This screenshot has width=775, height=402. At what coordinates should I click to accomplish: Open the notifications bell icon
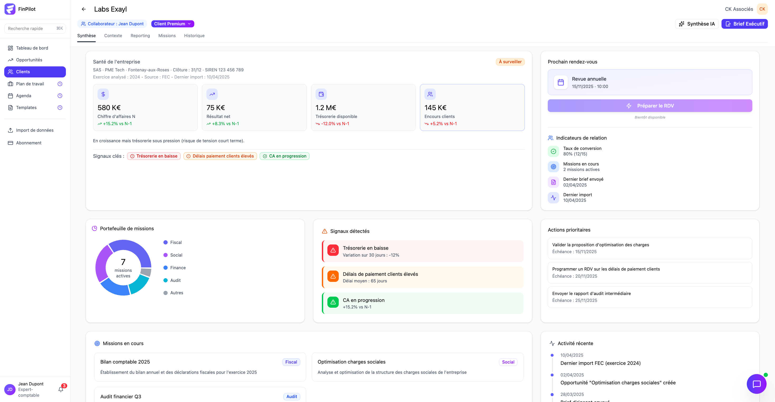[x=61, y=389]
